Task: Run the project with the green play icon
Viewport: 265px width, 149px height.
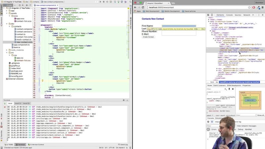Action: [x=100, y=2]
